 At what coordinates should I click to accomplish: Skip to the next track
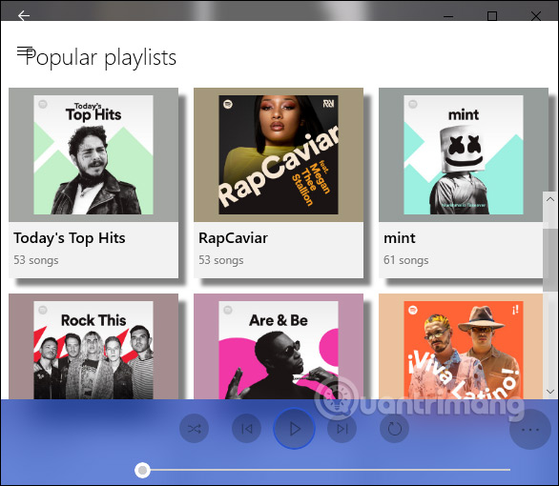342,429
